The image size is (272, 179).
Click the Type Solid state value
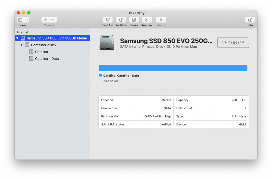coord(239,116)
